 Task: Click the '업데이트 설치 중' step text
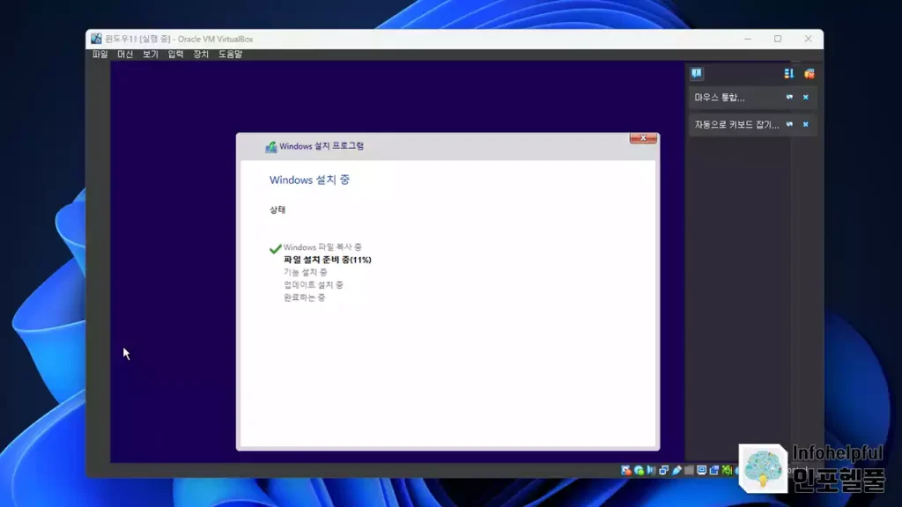click(x=314, y=284)
